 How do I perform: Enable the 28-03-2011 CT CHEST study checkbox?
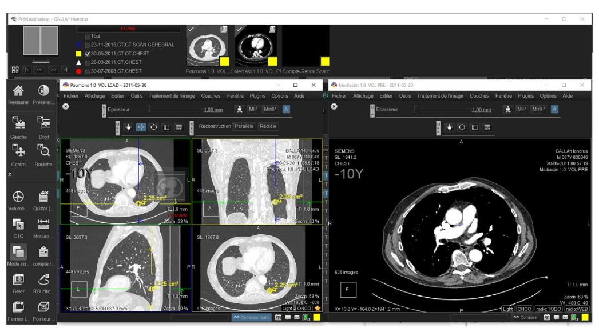(x=87, y=62)
